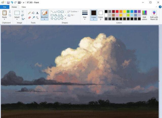Pick the orange color swatch
The height and width of the screenshot is (118, 162).
point(121,11)
